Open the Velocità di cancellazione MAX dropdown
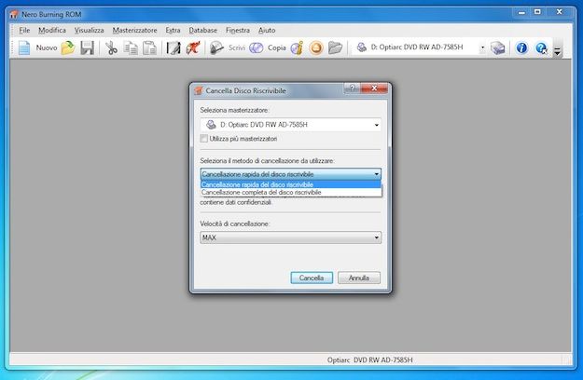The image size is (583, 380). [x=291, y=237]
